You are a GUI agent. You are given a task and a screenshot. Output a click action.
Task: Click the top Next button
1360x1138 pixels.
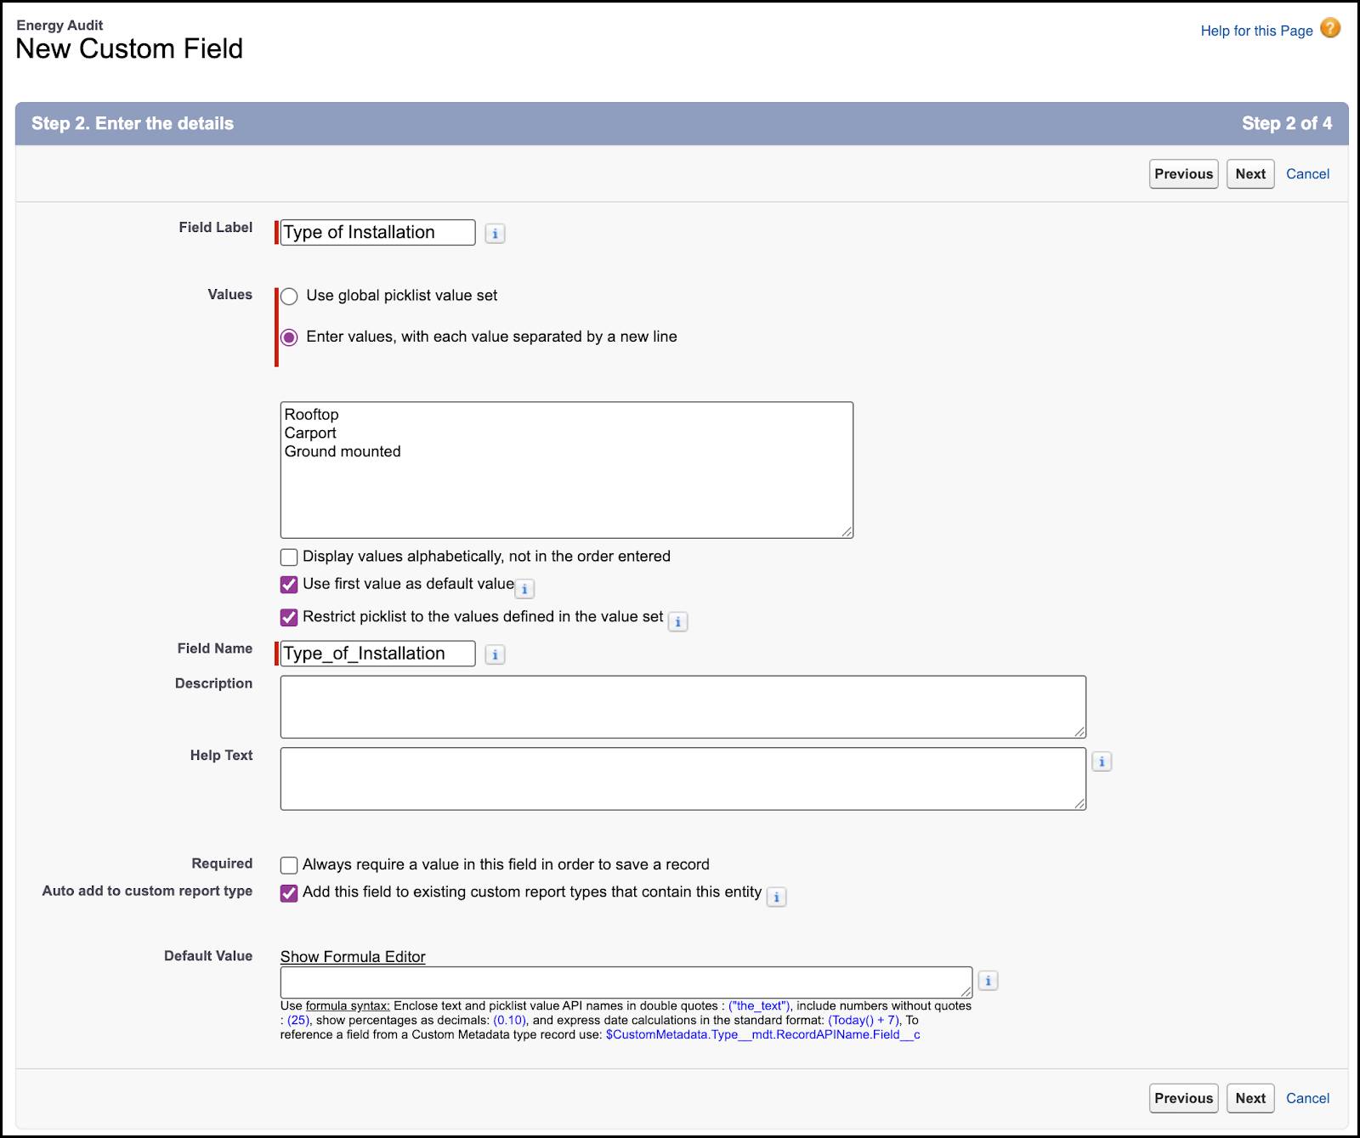1250,173
